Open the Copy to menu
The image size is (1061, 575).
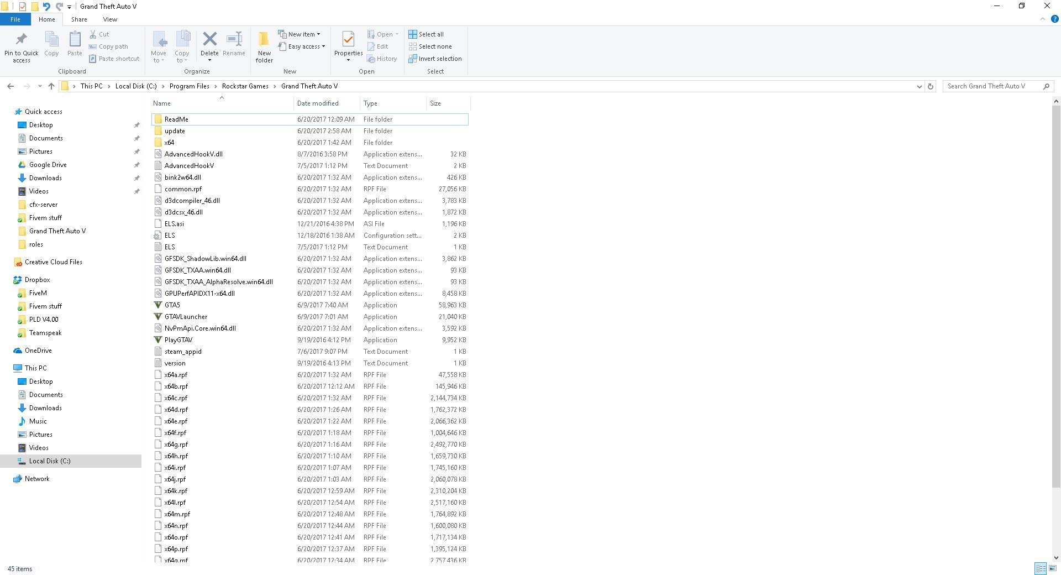pyautogui.click(x=182, y=47)
